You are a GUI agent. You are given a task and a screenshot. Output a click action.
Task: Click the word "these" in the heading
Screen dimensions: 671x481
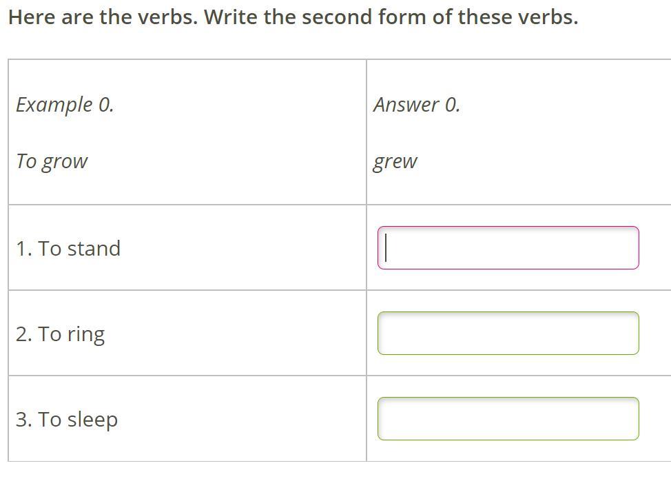pos(485,17)
